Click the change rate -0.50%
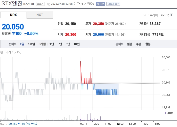 coord(31,34)
